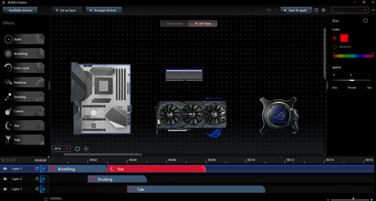The height and width of the screenshot is (201, 376).
Task: Enable the Random color option
Action: click(x=334, y=46)
